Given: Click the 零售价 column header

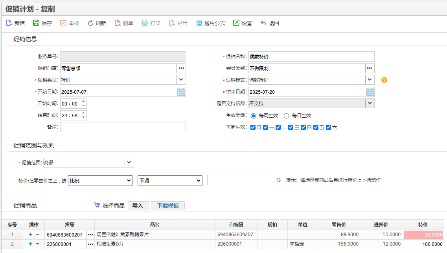Looking at the screenshot, I should point(339,225).
